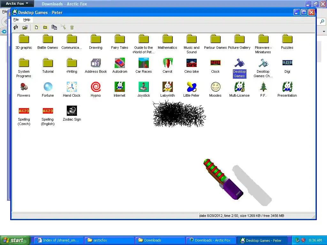Switch to Downloads folder taskbar button
This screenshot has width=327, height=245.
click(160, 240)
